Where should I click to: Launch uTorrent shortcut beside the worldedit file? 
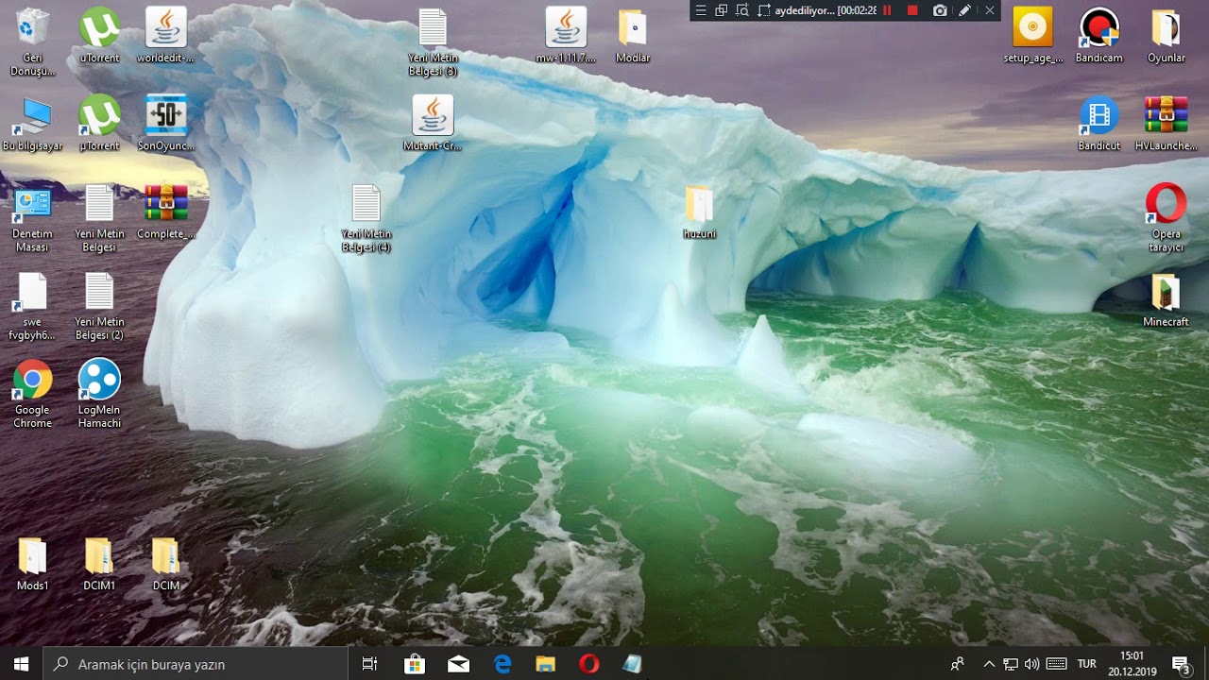click(x=99, y=28)
